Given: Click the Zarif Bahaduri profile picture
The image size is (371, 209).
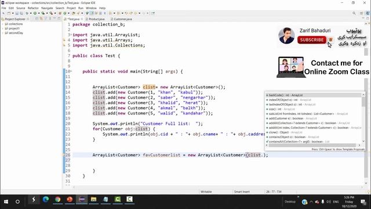Looking at the screenshot, I should (x=286, y=35).
